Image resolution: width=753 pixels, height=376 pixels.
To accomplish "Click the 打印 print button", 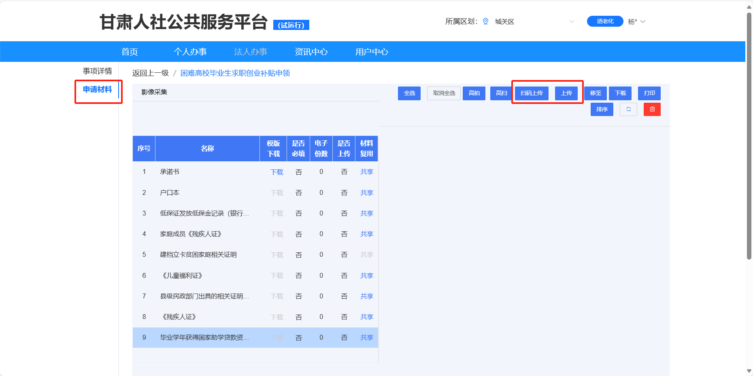I will (x=649, y=93).
